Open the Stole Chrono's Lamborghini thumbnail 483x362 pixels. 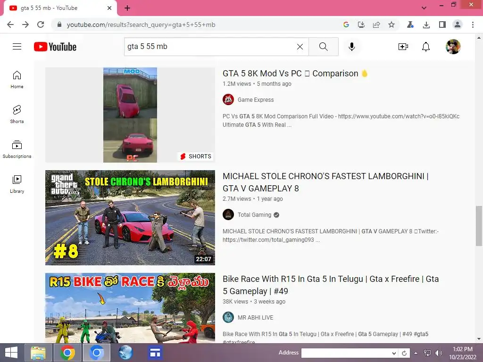click(130, 218)
